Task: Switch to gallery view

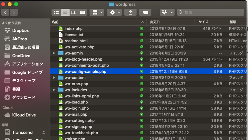Action: [82, 12]
